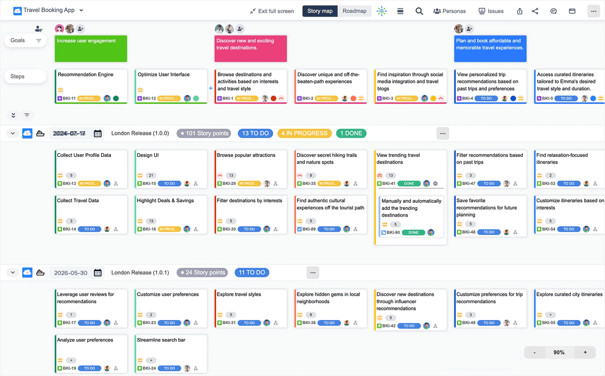
Task: Click BKI-90 issue key link
Action: [x=393, y=233]
